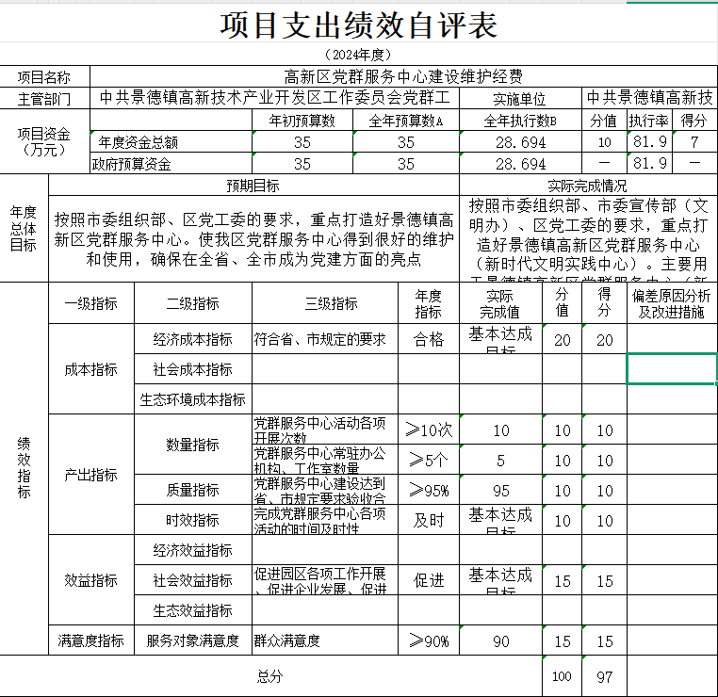Select the 年初预算数 header cell
The width and height of the screenshot is (718, 697).
coord(302,121)
